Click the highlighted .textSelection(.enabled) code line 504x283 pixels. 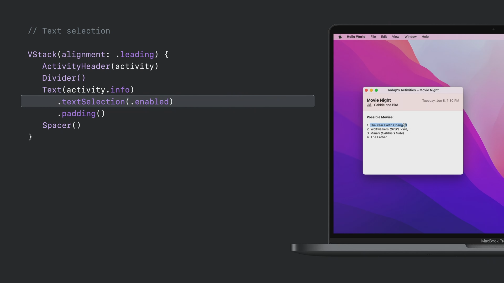pyautogui.click(x=115, y=101)
